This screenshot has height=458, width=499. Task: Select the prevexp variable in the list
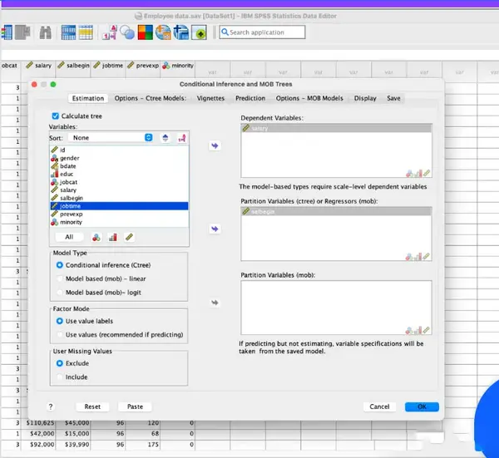pyautogui.click(x=119, y=214)
